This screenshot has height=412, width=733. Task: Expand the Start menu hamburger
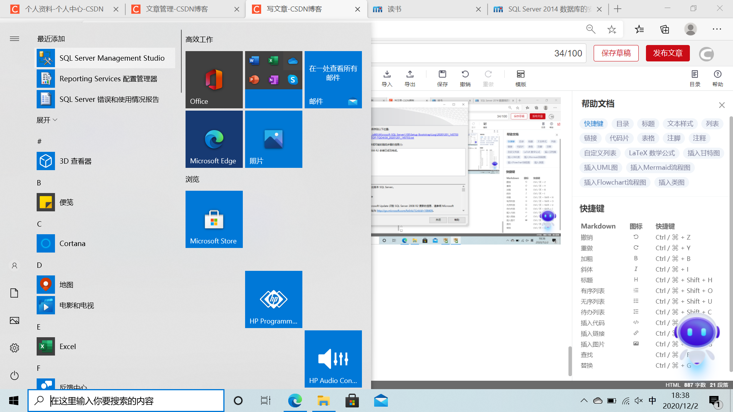coord(15,39)
